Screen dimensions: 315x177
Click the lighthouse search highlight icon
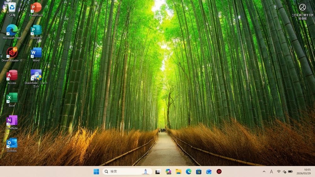[x=146, y=172]
